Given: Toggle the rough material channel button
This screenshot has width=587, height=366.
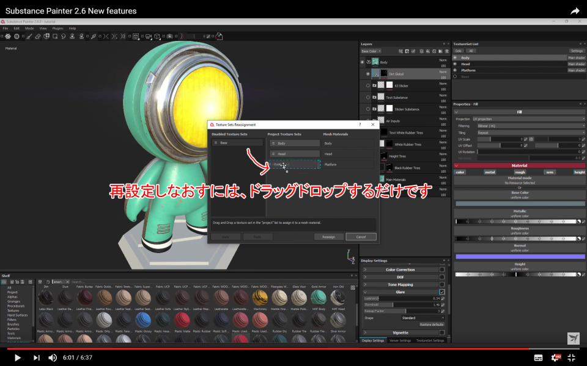Looking at the screenshot, I should pyautogui.click(x=520, y=172).
